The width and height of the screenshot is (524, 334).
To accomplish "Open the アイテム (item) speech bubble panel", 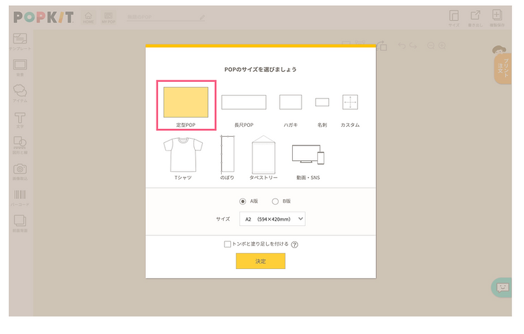I will click(x=20, y=93).
